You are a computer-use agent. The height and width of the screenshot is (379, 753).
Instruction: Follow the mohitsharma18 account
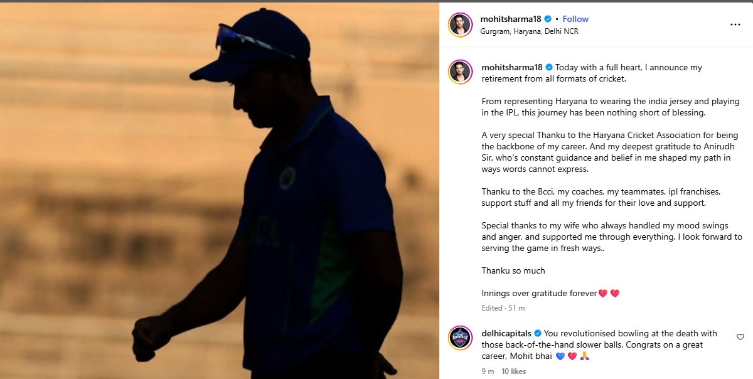[575, 19]
